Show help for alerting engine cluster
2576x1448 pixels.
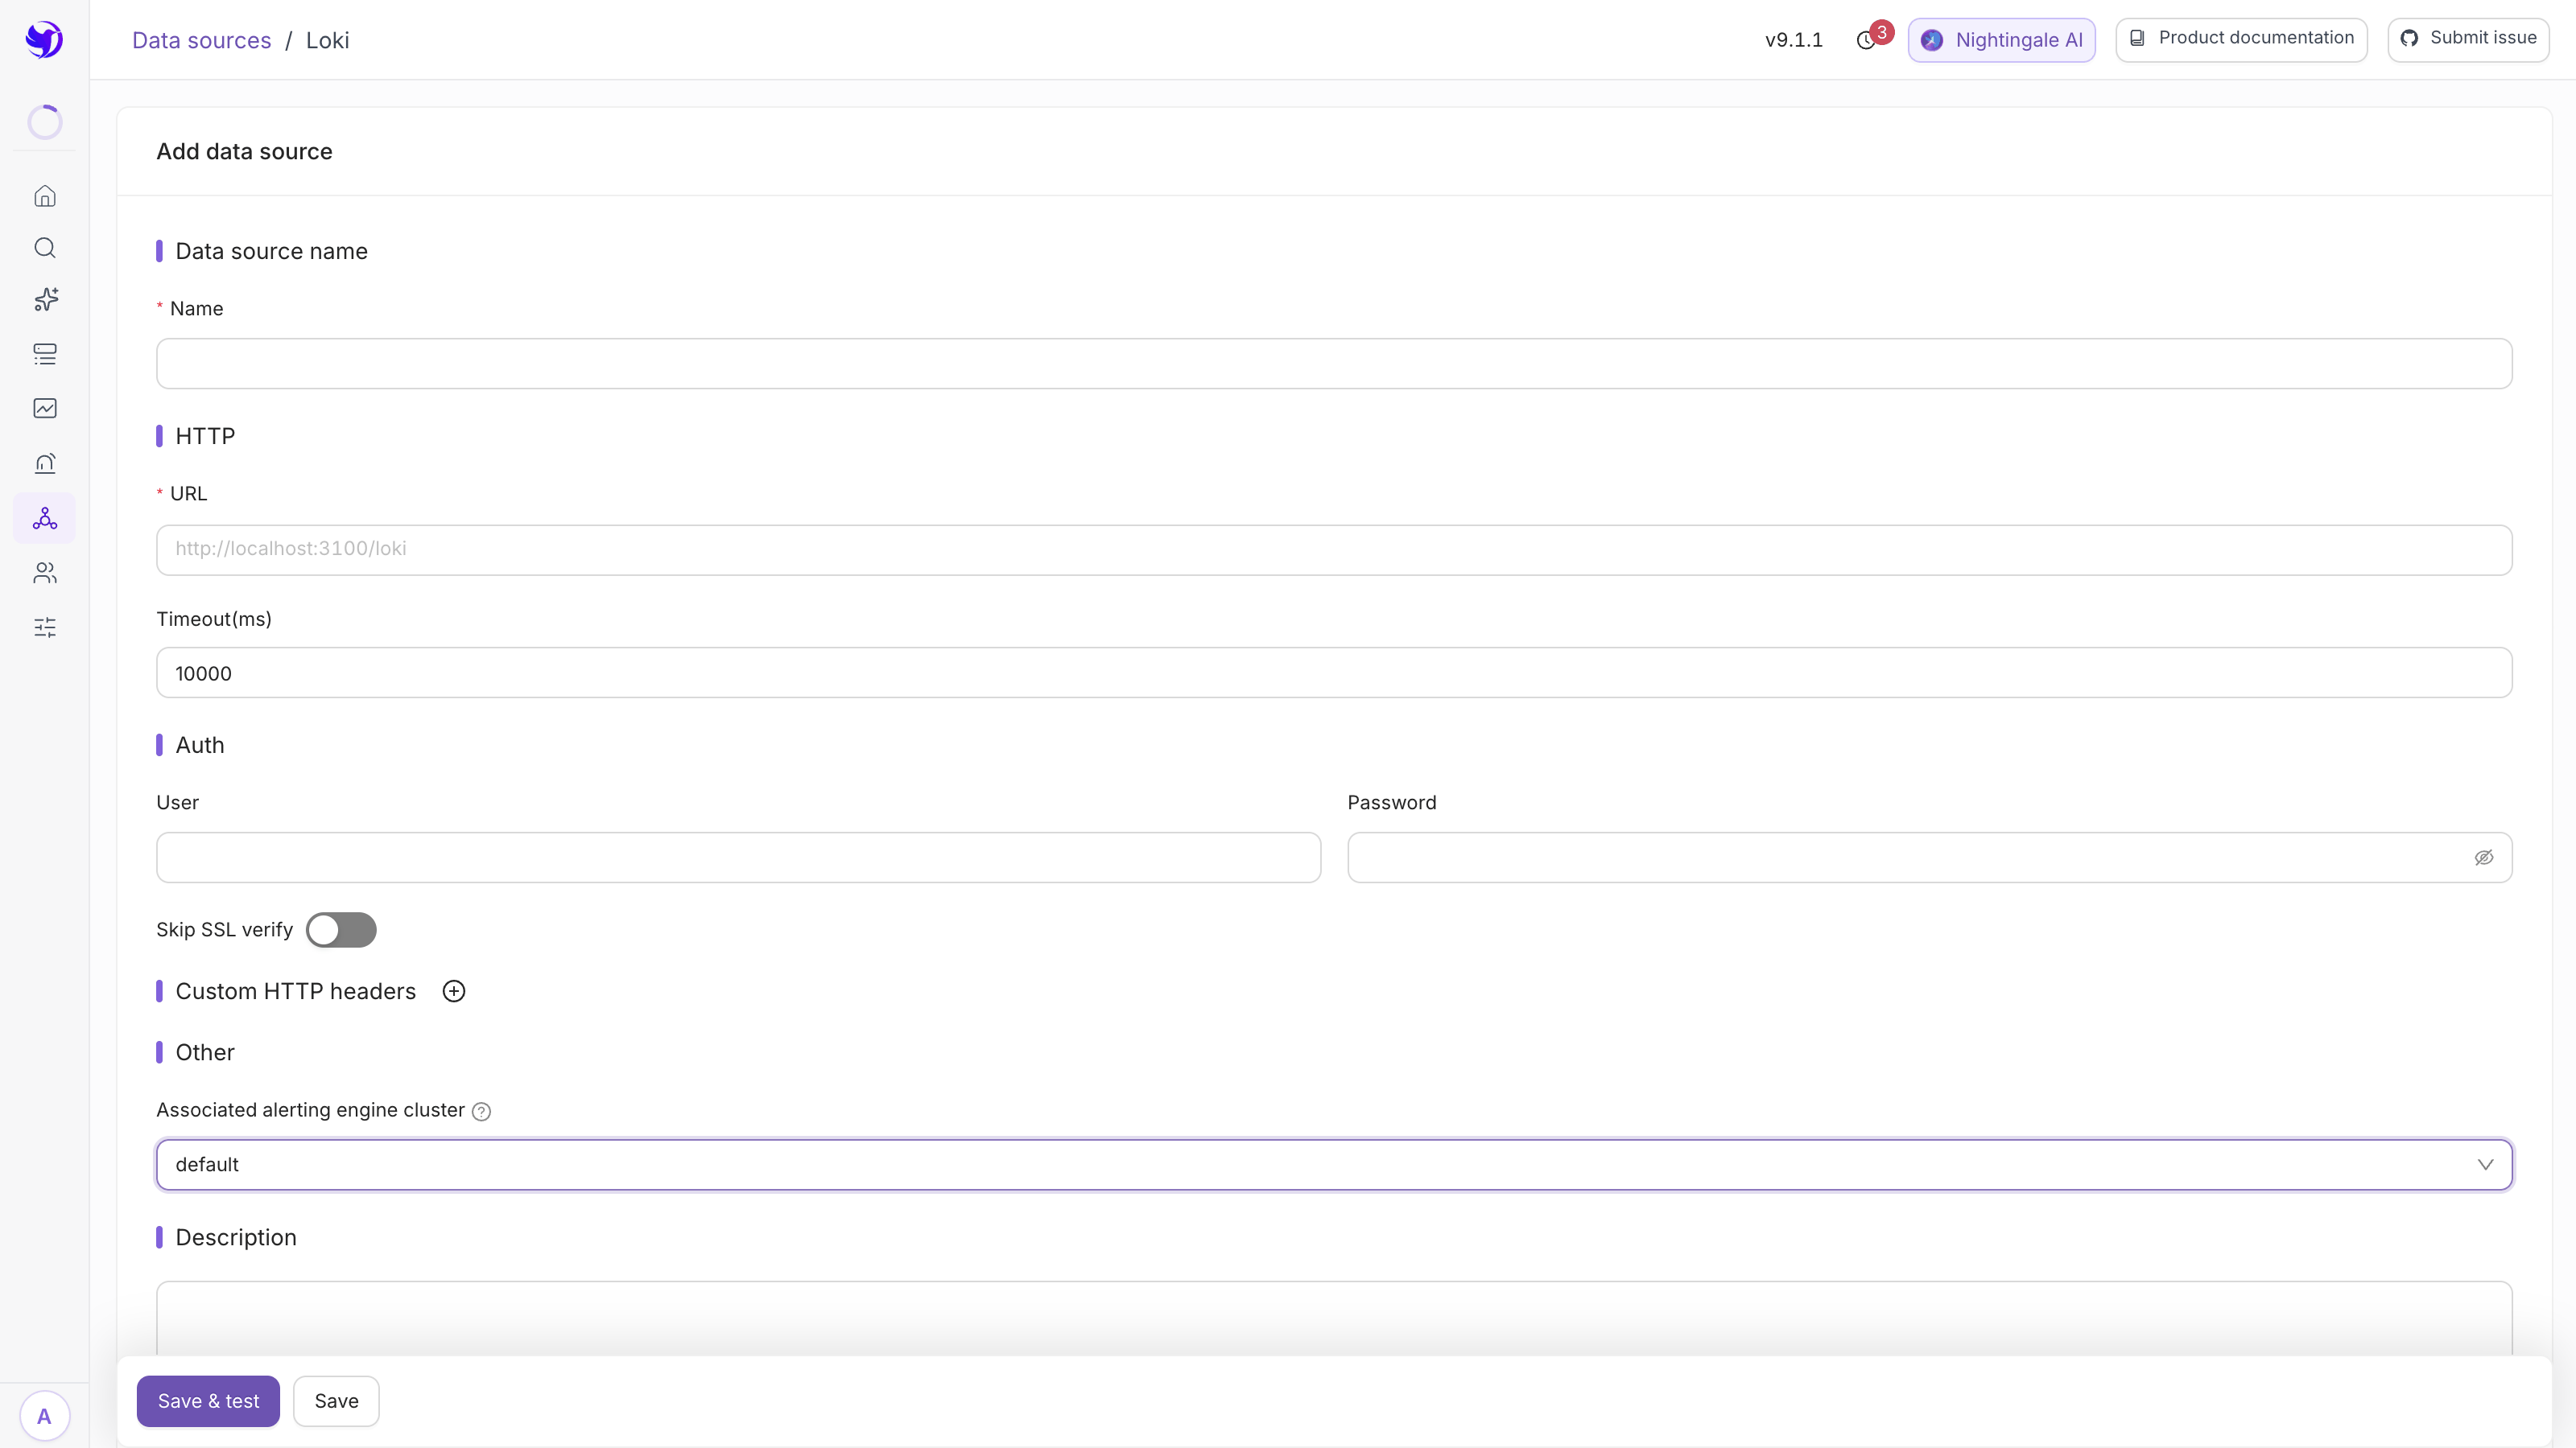point(481,1111)
